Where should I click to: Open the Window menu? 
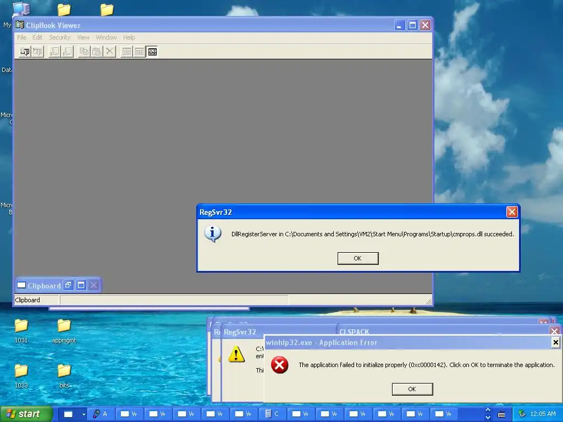pyautogui.click(x=106, y=37)
